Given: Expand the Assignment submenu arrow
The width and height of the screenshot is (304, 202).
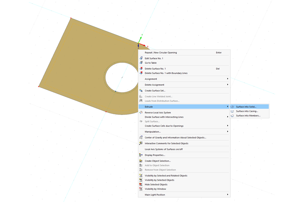Looking at the screenshot, I should (228, 79).
